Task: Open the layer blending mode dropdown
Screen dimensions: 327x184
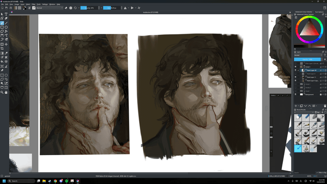Action: coord(308,55)
